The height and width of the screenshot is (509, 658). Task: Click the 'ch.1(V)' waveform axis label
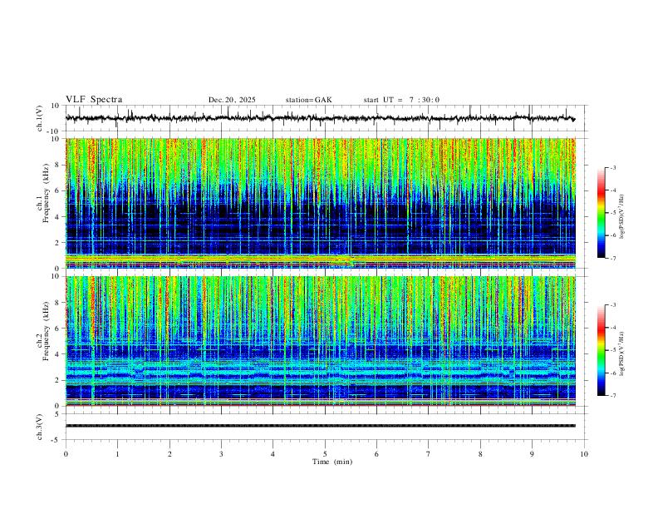click(x=40, y=118)
